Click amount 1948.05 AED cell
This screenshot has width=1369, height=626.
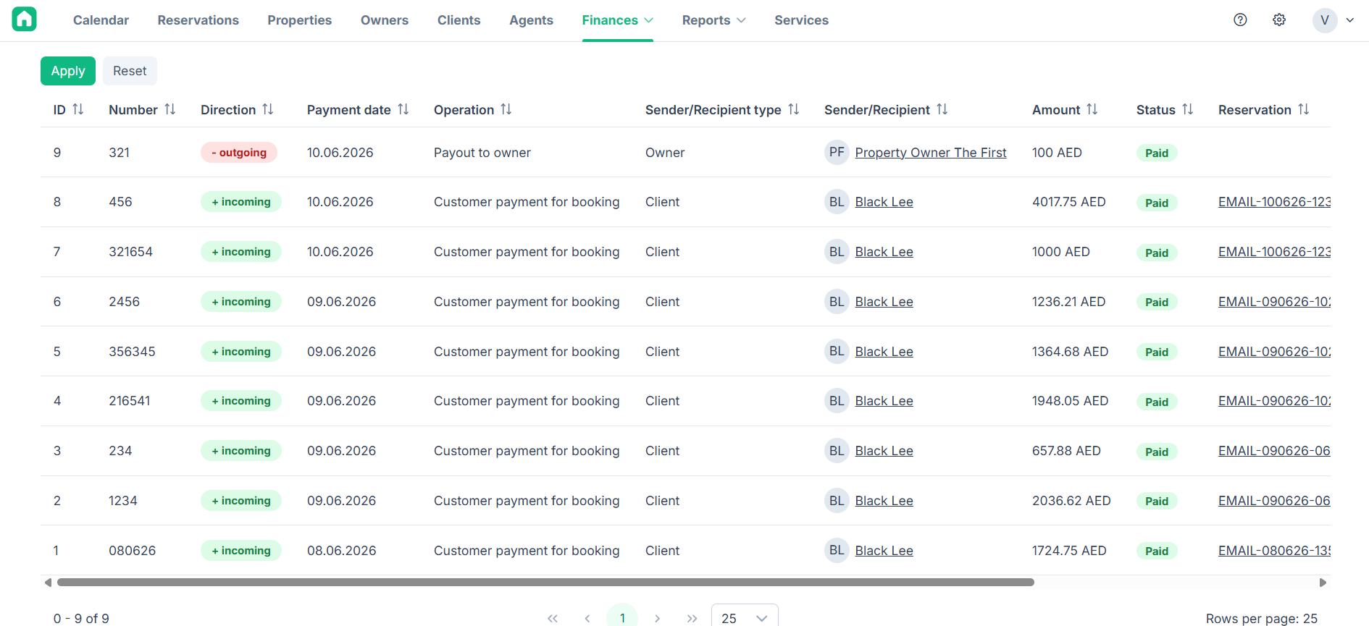1070,401
